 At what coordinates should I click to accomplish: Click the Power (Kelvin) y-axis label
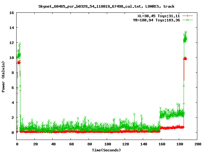coord(3,77)
